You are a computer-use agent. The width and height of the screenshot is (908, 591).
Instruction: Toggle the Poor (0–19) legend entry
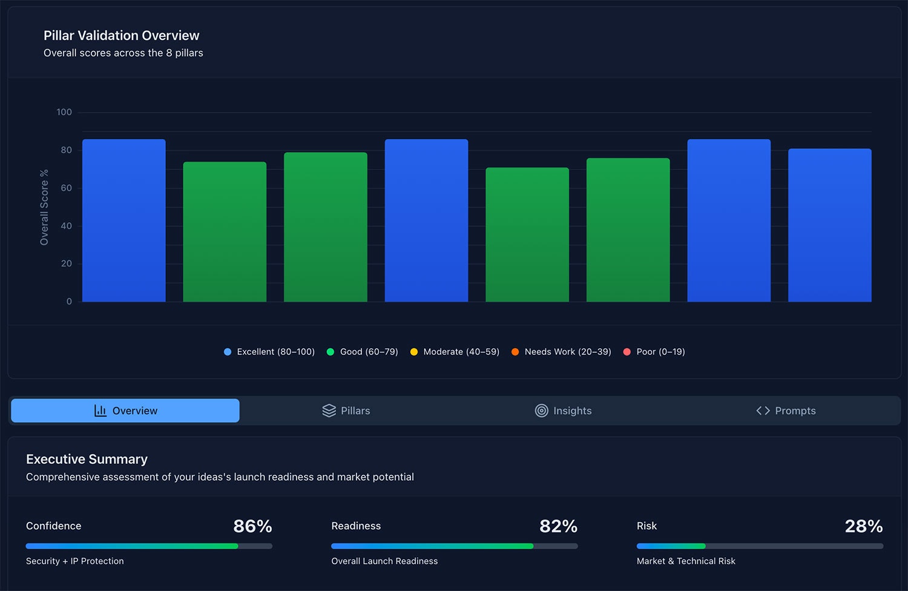pos(654,351)
